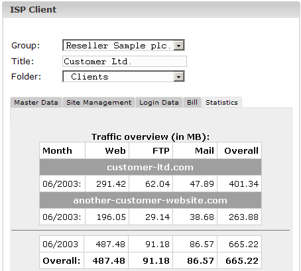This screenshot has width=301, height=271.
Task: Open the Login Data tab
Action: (159, 103)
